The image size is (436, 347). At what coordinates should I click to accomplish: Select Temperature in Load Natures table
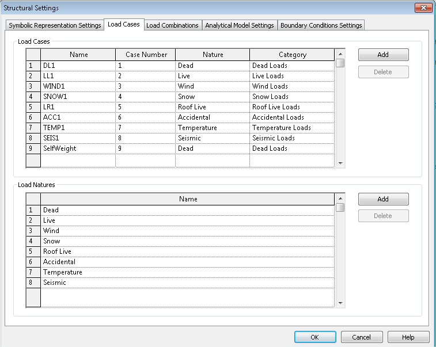click(x=187, y=272)
